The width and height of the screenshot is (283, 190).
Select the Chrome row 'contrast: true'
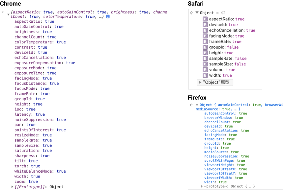pos(31,47)
